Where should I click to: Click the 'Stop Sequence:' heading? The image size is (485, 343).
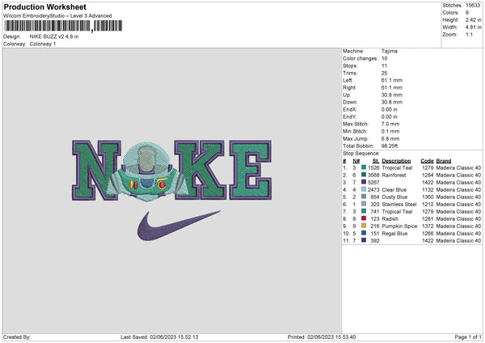coord(361,154)
